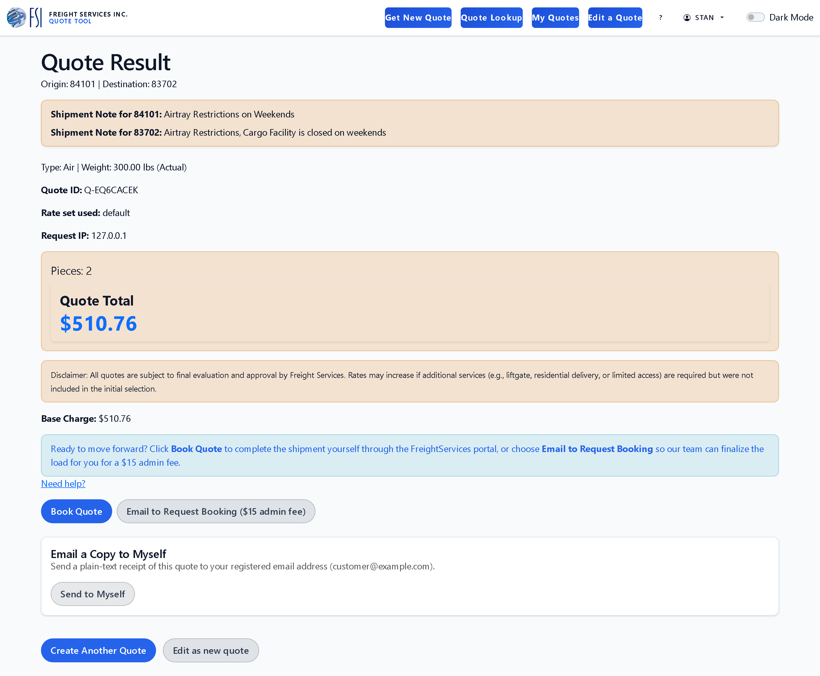The image size is (820, 676).
Task: Click Shipment Note for 84101 line
Action: pyautogui.click(x=172, y=114)
